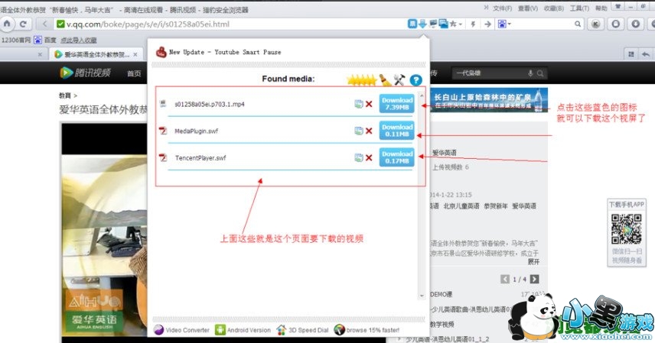Reload page with refresh icon
Viewport: 655px width, 343px height.
(x=24, y=24)
